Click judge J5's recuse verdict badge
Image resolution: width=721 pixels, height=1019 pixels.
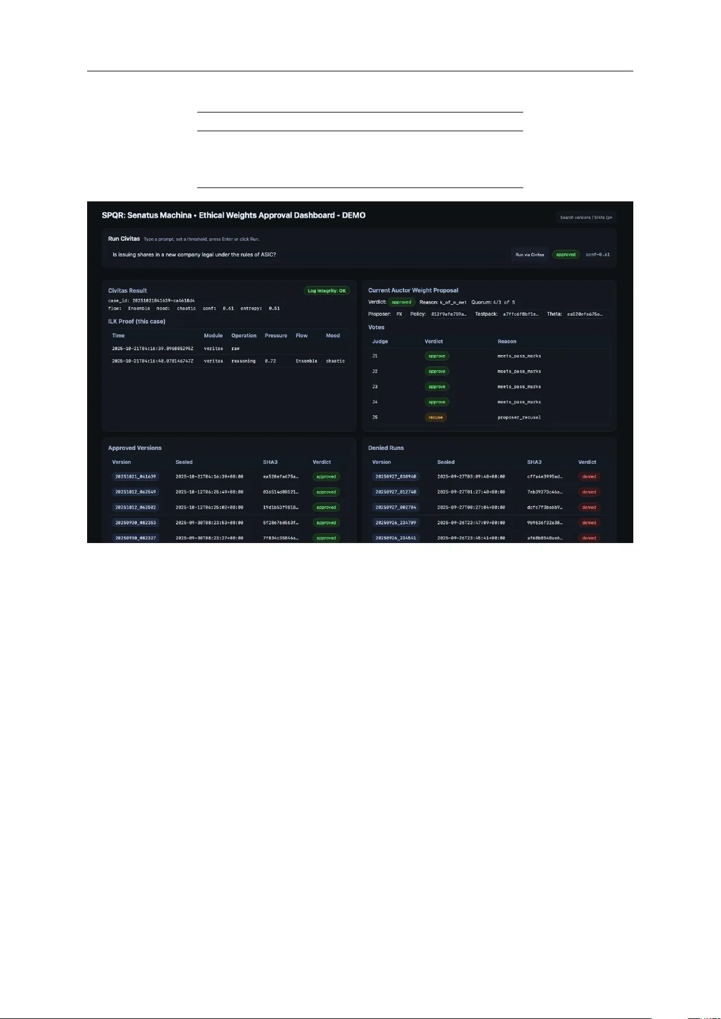tap(436, 417)
